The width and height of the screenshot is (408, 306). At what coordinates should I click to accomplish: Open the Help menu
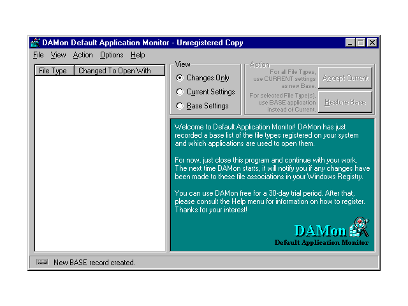pos(138,55)
